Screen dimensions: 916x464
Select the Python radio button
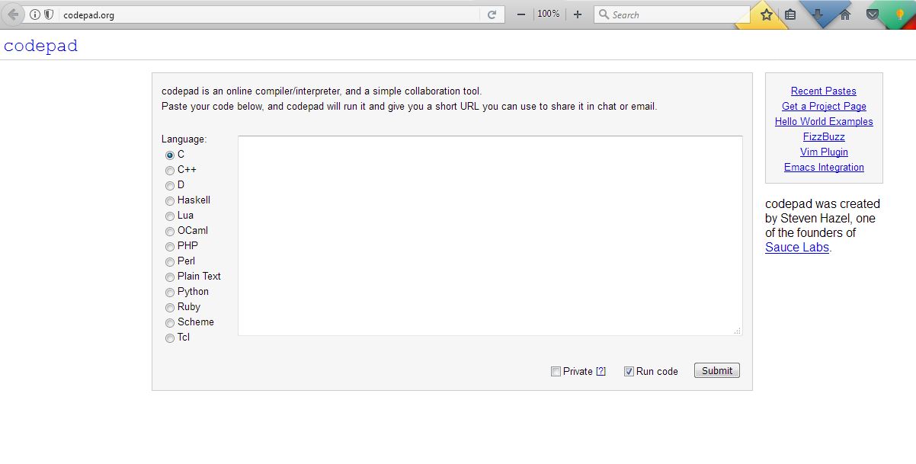point(170,292)
